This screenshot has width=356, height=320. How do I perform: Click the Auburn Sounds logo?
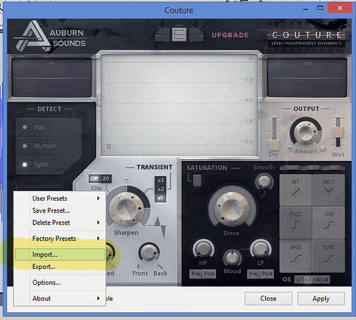51,37
